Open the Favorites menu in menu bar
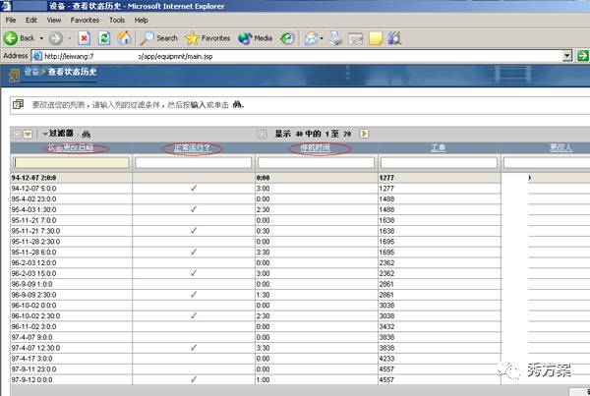 (x=84, y=19)
